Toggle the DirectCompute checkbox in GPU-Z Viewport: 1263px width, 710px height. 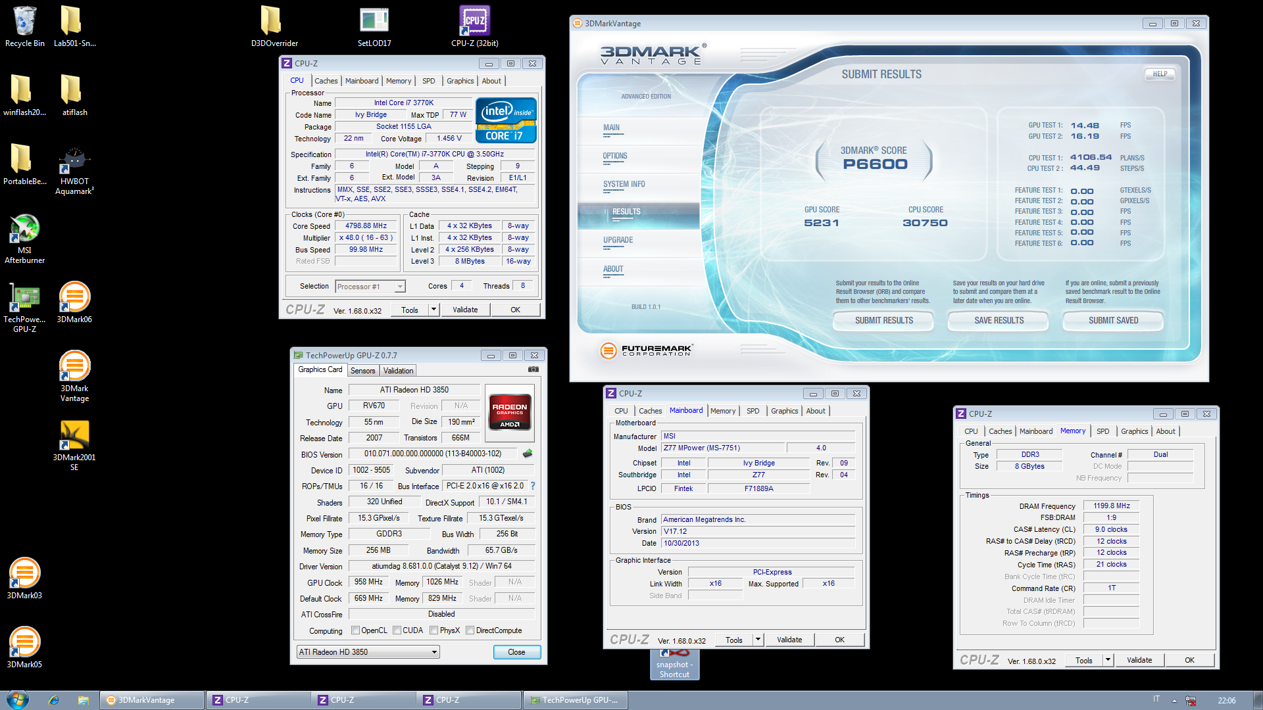click(x=470, y=630)
